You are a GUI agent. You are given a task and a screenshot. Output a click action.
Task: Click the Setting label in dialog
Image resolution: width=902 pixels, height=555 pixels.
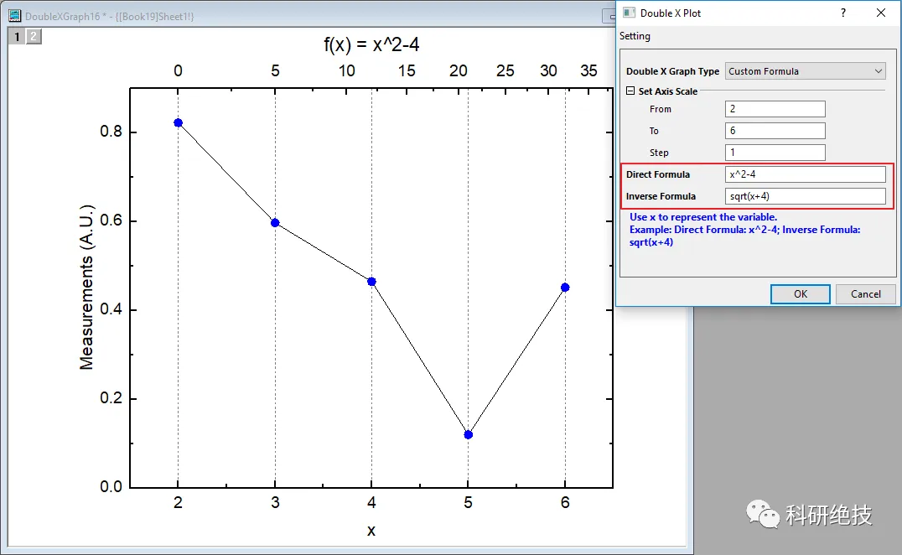635,36
